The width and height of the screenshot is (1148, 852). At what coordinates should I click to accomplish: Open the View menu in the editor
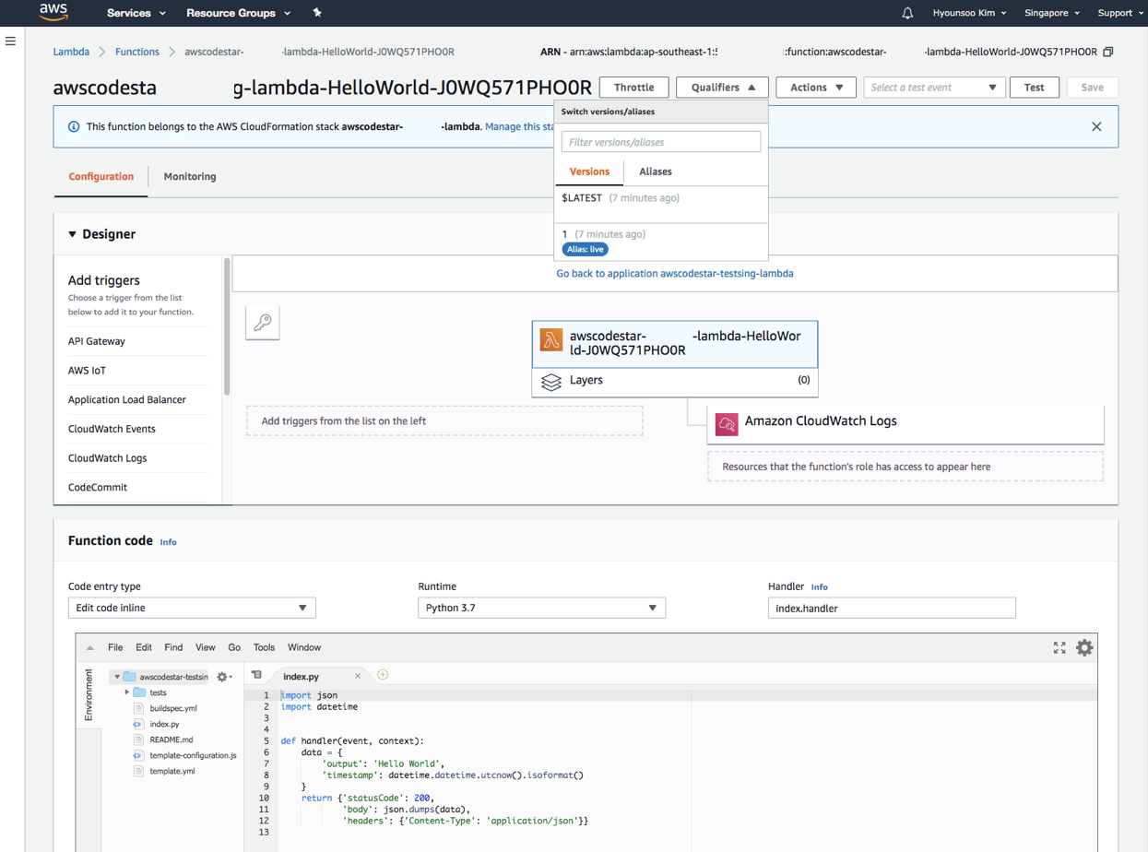tap(205, 647)
